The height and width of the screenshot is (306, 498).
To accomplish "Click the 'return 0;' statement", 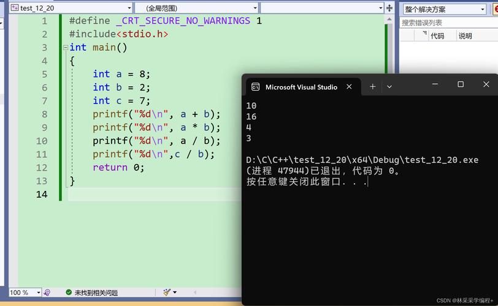I will tap(118, 168).
